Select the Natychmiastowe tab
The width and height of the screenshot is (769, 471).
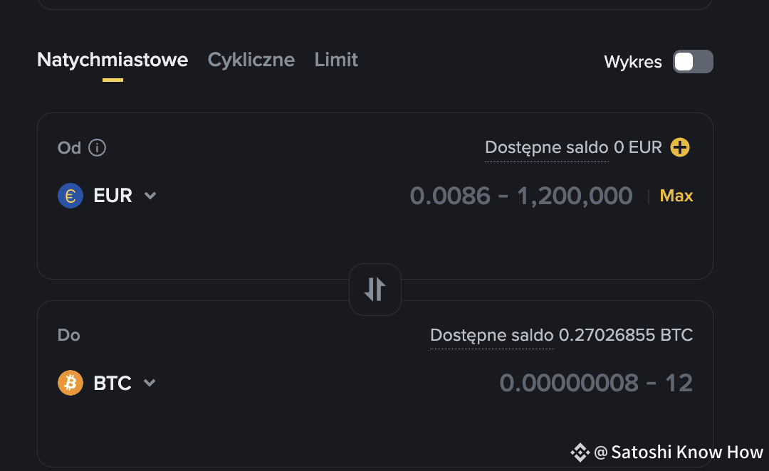coord(113,60)
